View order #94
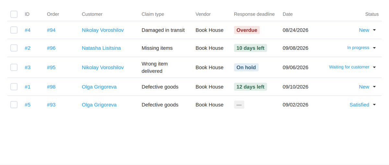 pos(51,30)
